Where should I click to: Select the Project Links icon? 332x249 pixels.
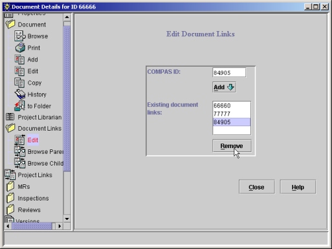point(10,175)
